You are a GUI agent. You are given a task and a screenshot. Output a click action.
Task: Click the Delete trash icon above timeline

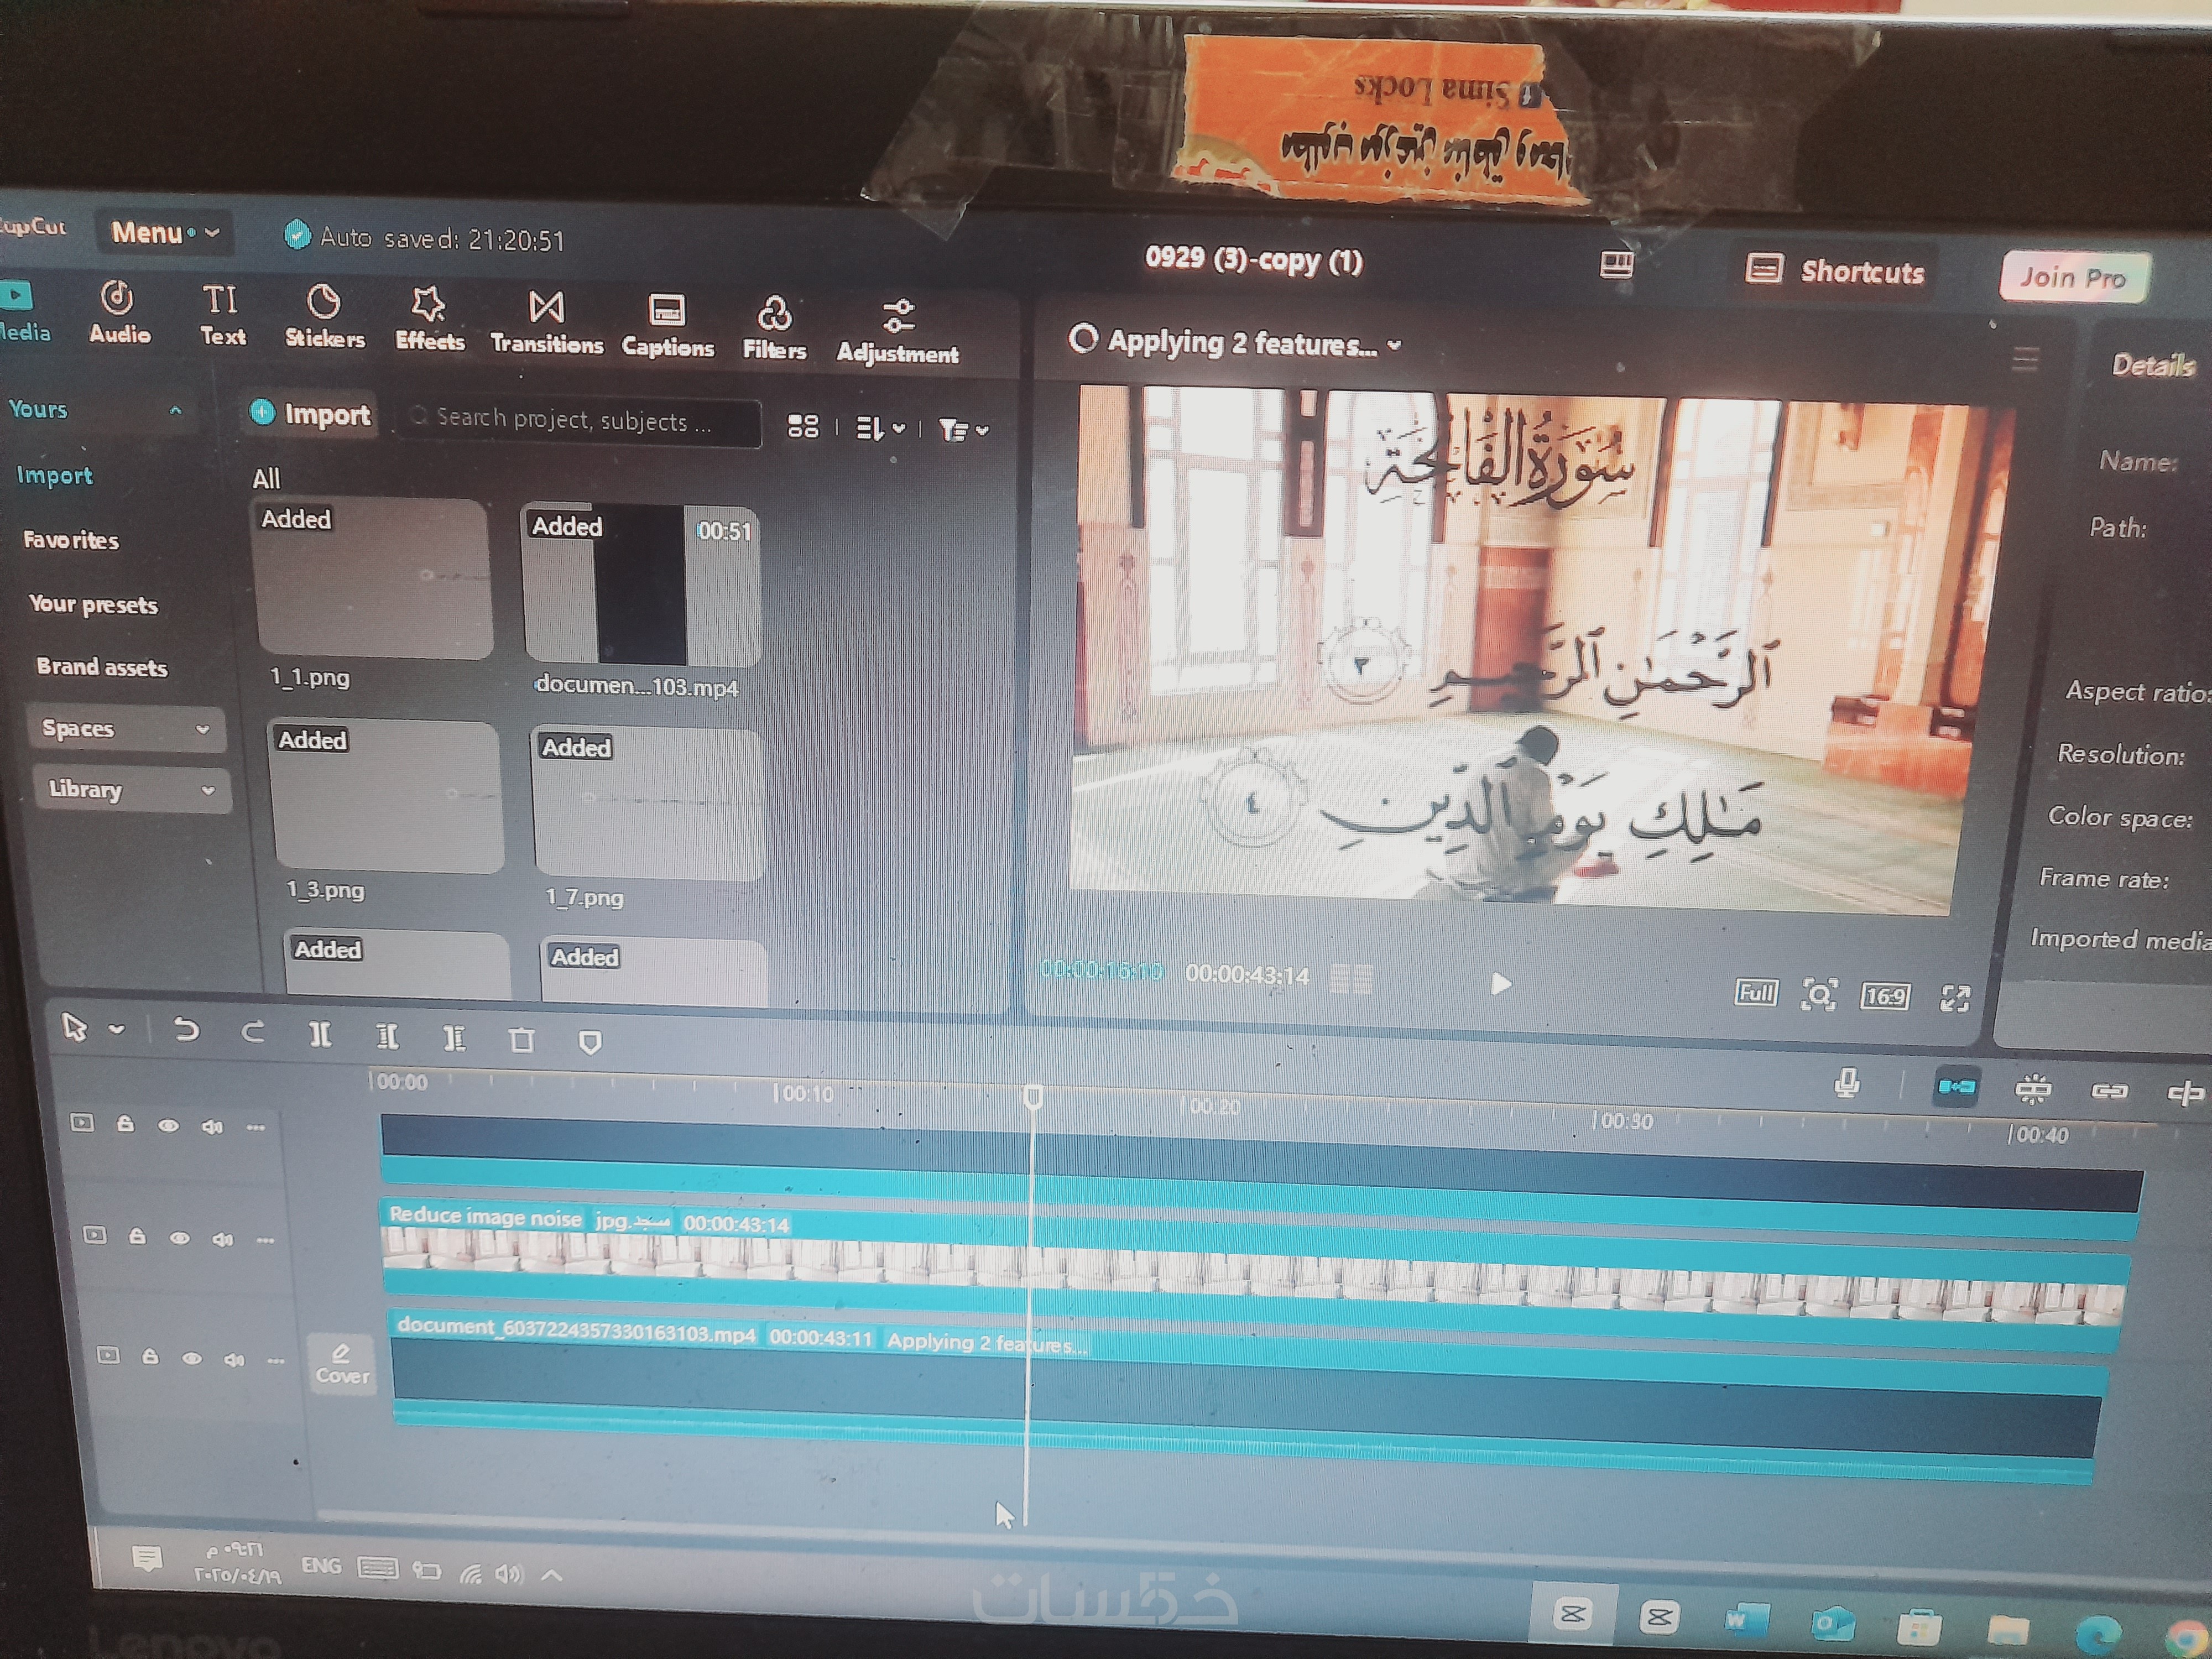pyautogui.click(x=521, y=1040)
